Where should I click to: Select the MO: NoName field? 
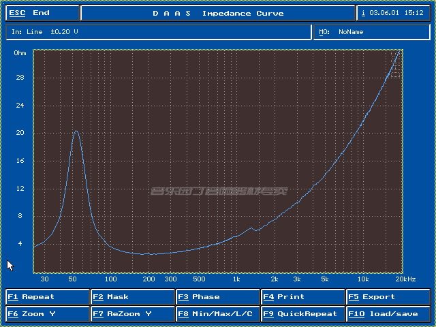372,32
